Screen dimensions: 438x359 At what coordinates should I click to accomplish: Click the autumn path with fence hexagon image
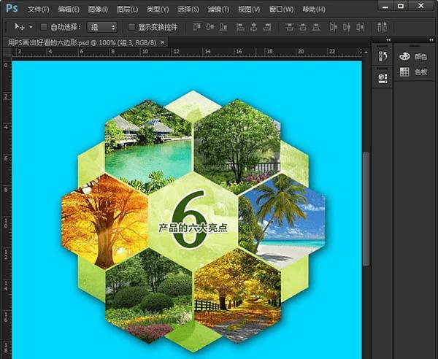(237, 296)
